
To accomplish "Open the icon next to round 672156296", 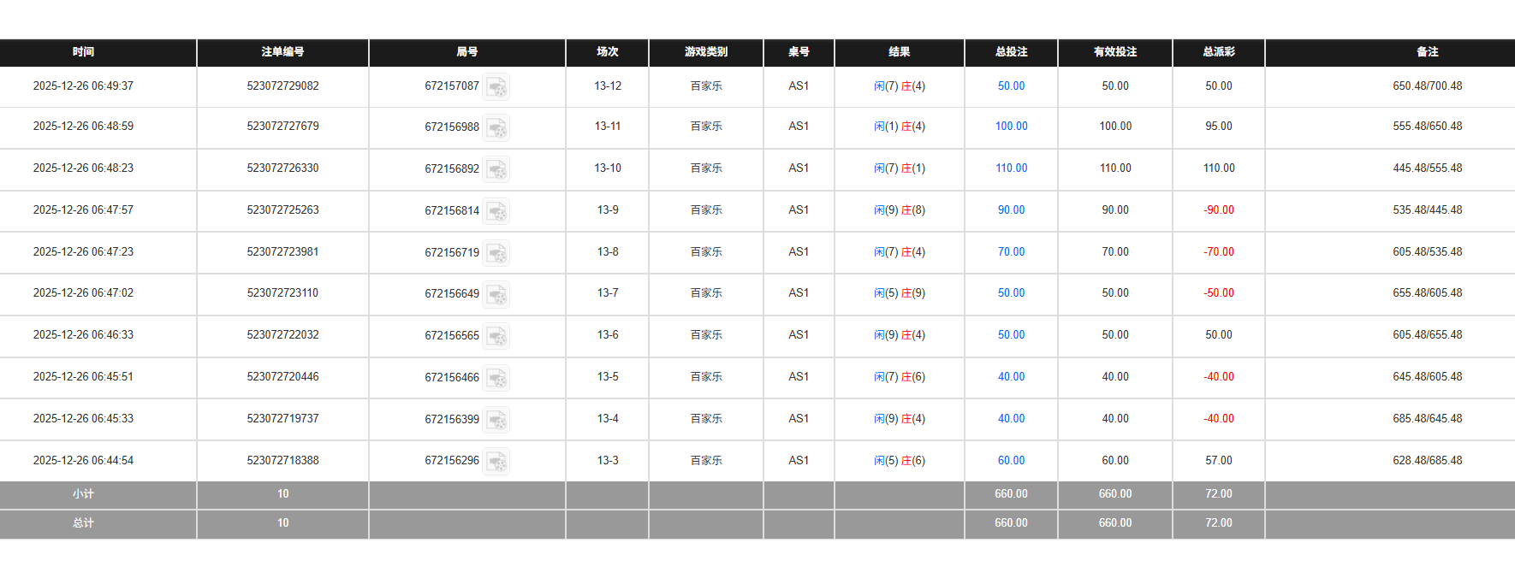I will point(496,462).
